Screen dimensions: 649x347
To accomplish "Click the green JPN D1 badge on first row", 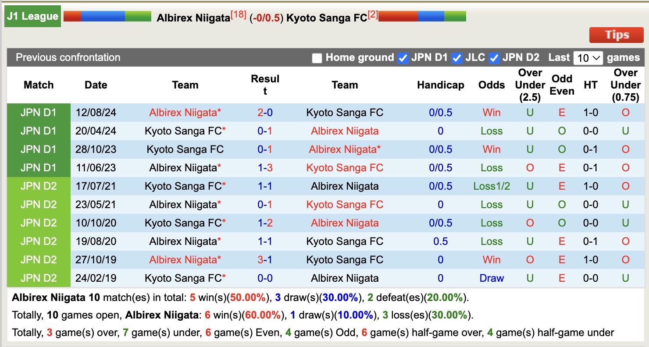I will point(38,112).
